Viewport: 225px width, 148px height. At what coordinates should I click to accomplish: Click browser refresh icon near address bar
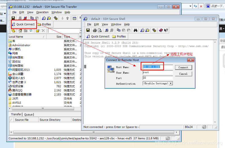pos(195,6)
